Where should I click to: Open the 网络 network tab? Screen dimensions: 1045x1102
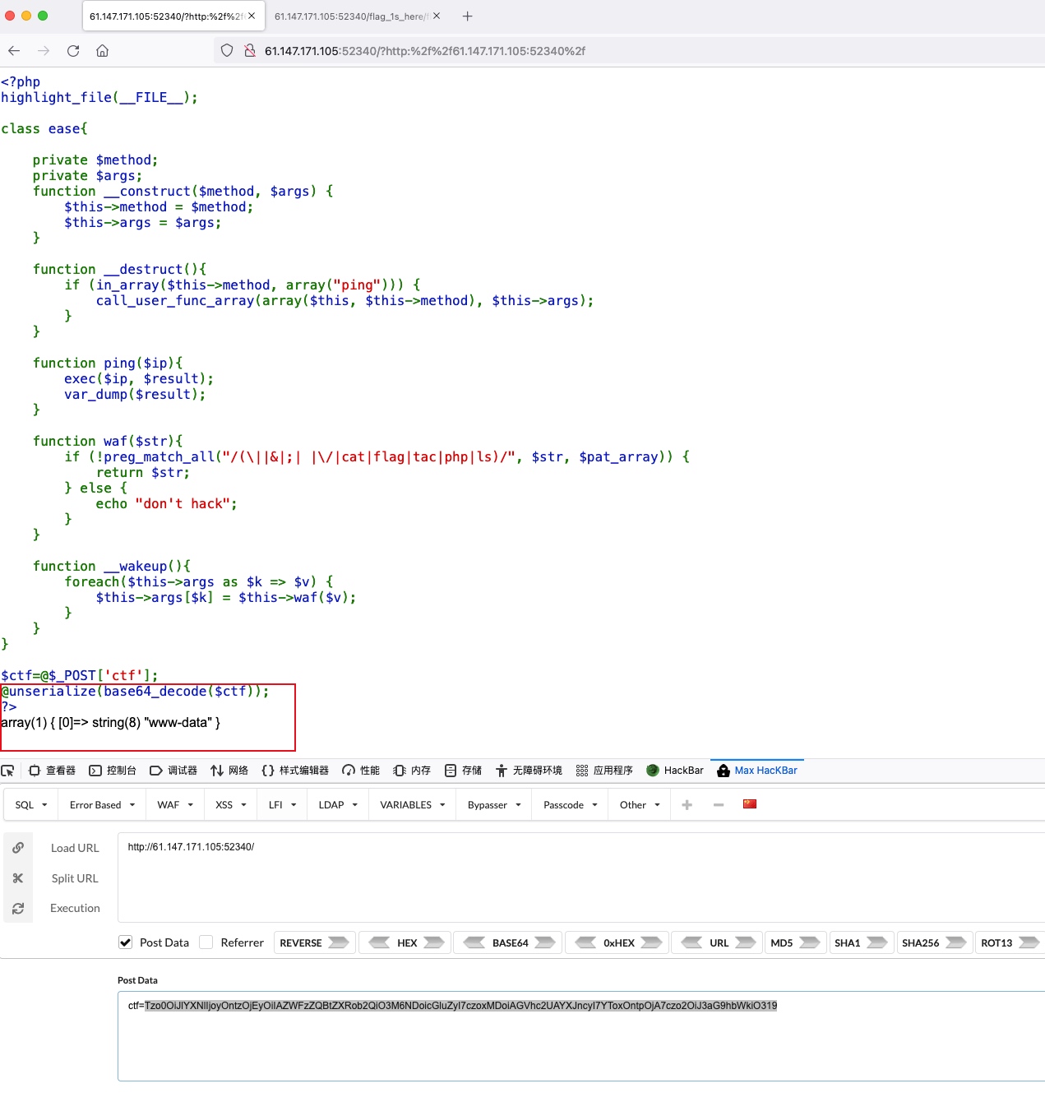(229, 771)
